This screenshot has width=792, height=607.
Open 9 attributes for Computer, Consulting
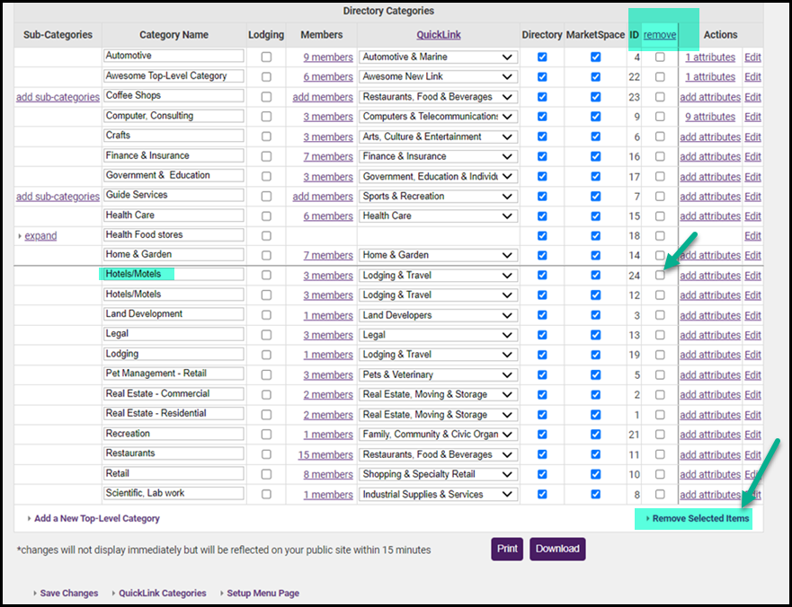[709, 117]
